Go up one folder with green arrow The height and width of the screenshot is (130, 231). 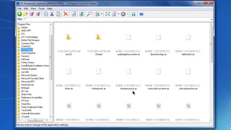19,14
